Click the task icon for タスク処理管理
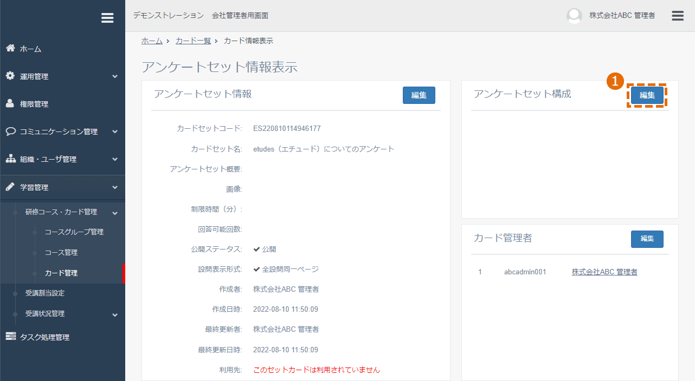Screen dimensions: 695x381 point(10,337)
